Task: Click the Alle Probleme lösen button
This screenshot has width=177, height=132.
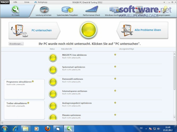Action: pos(142,30)
